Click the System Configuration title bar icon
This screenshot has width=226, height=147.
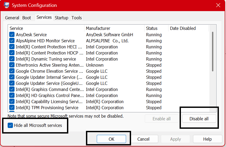point(6,5)
